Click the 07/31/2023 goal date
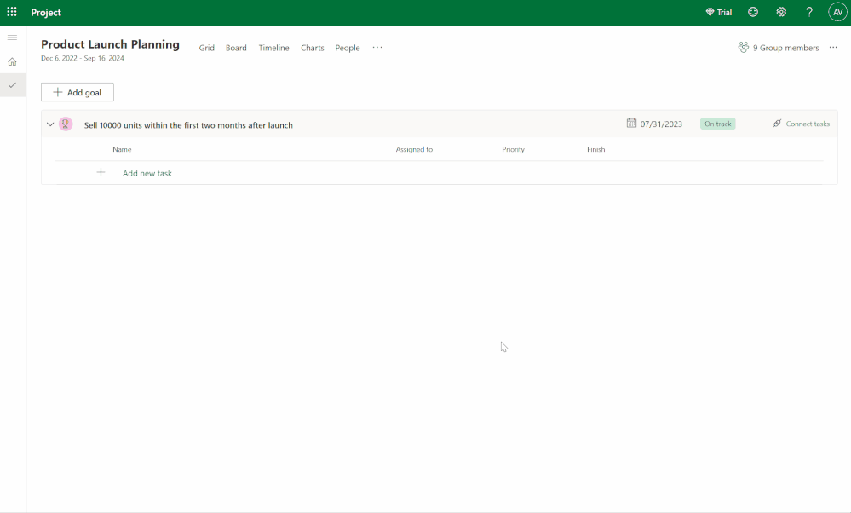Viewport: 851px width, 513px height. pyautogui.click(x=661, y=124)
